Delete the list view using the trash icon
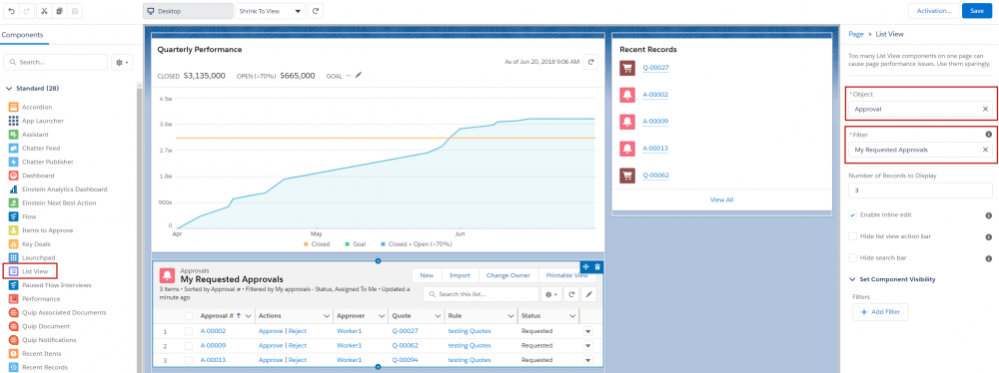The height and width of the screenshot is (373, 999). [x=597, y=266]
